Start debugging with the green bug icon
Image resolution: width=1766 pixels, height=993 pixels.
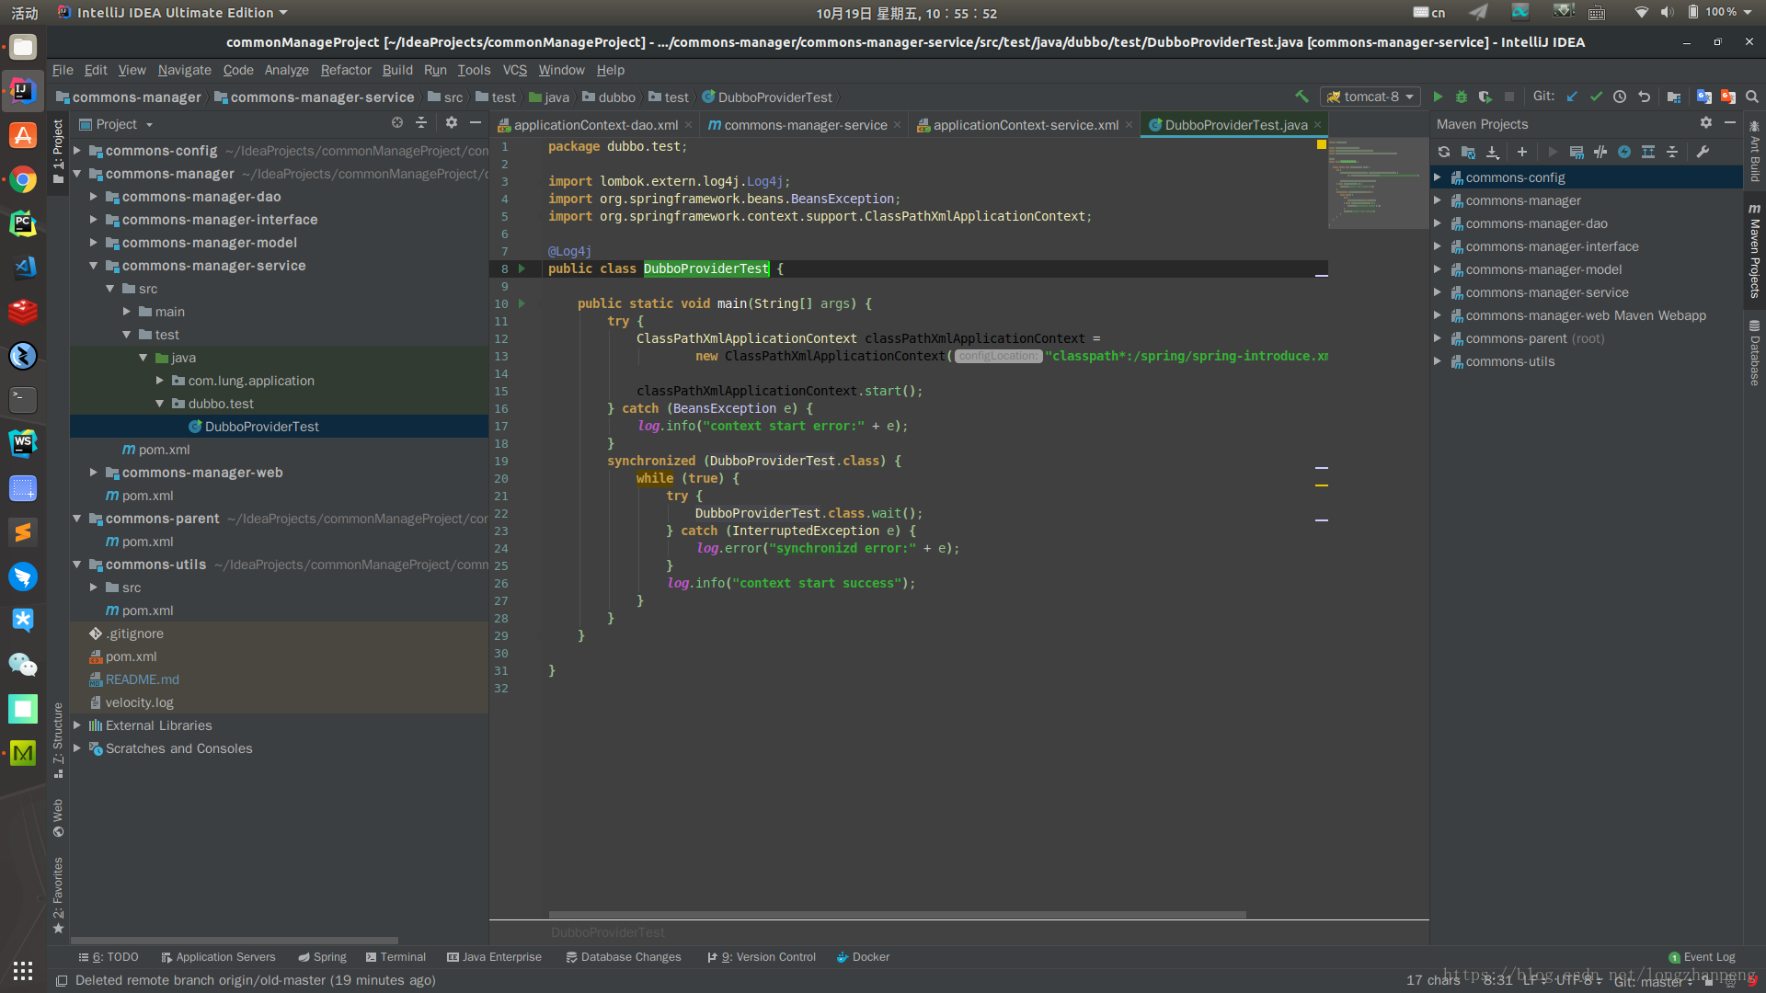(x=1462, y=97)
